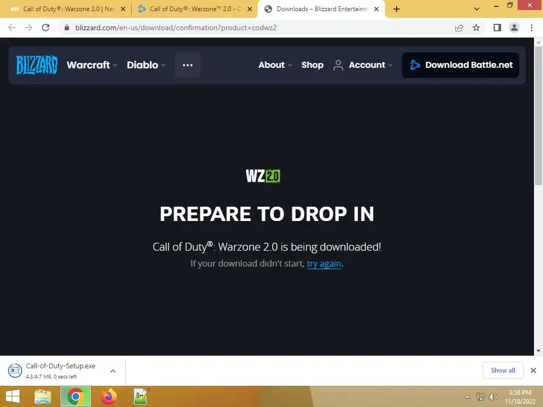The width and height of the screenshot is (543, 407).
Task: Close the downloads bar
Action: [x=533, y=370]
